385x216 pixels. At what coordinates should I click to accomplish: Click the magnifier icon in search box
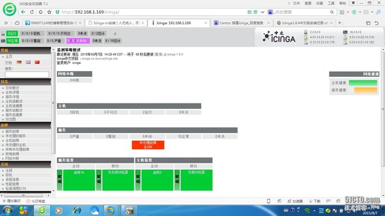(x=332, y=12)
